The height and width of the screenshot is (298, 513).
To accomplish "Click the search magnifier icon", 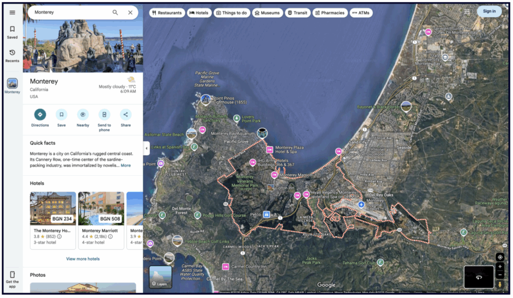I will tap(115, 13).
